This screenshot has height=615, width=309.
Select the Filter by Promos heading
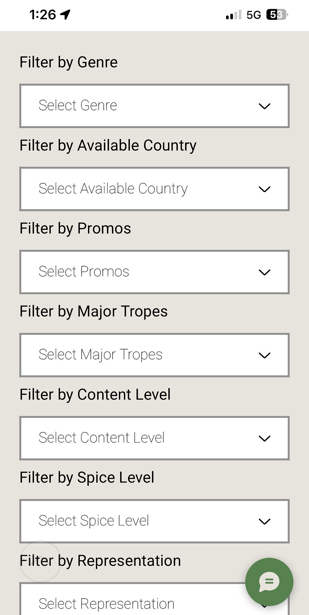pyautogui.click(x=75, y=229)
